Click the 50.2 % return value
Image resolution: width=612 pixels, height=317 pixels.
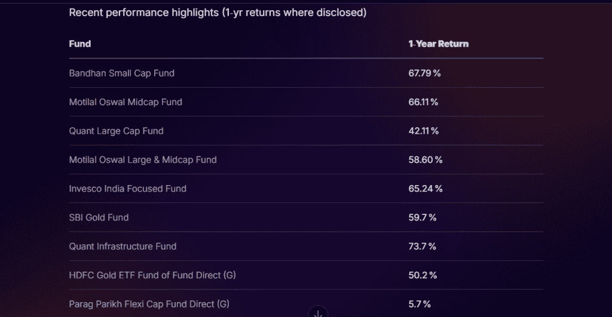click(x=423, y=275)
